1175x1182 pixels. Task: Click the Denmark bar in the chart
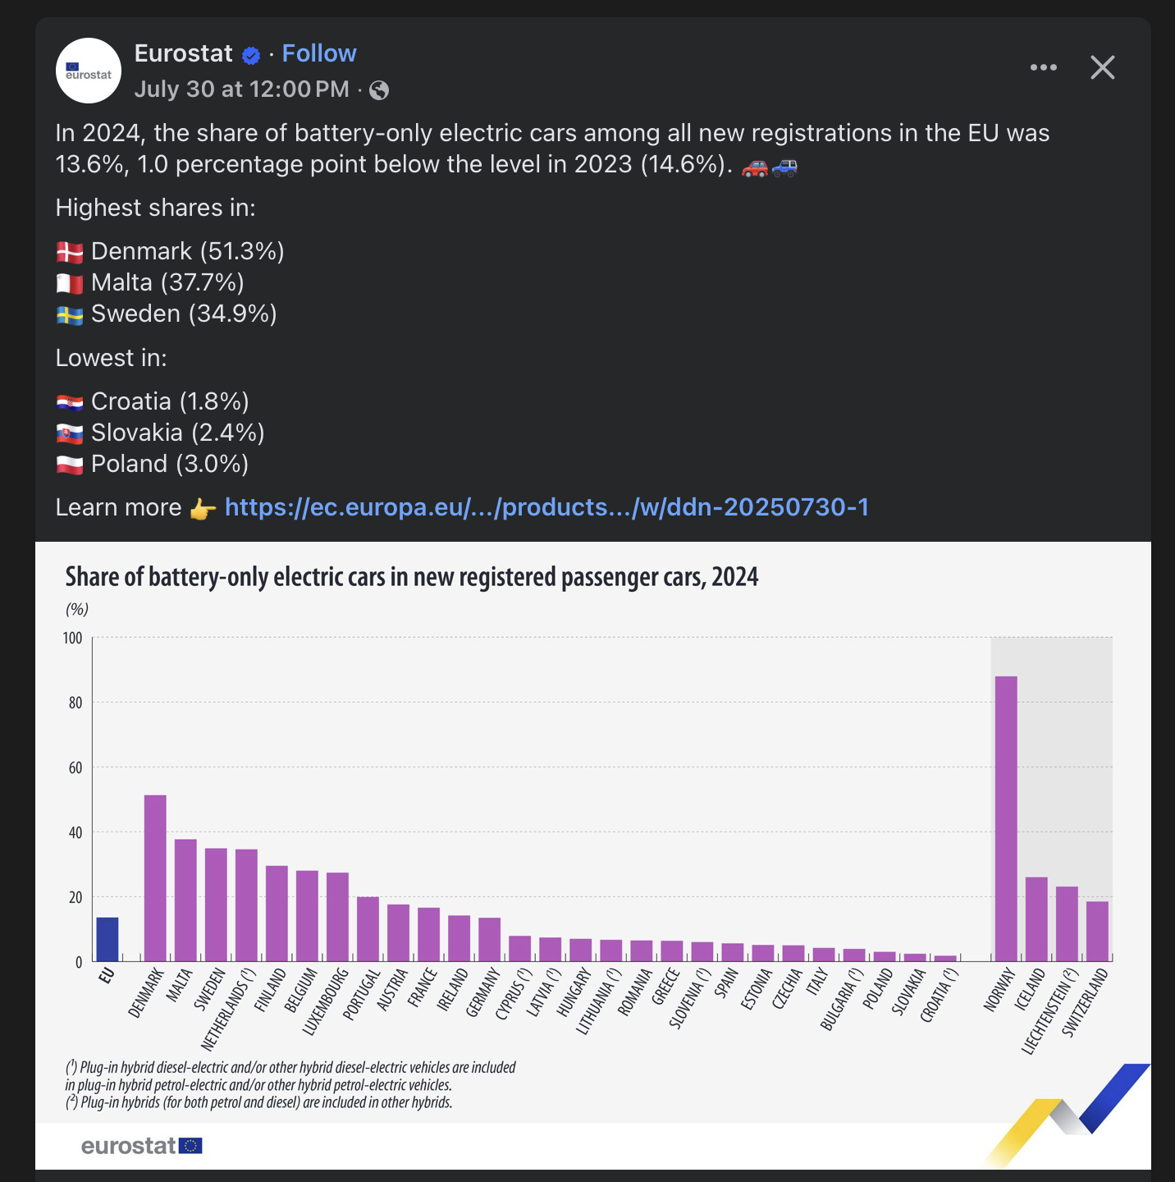coord(155,877)
